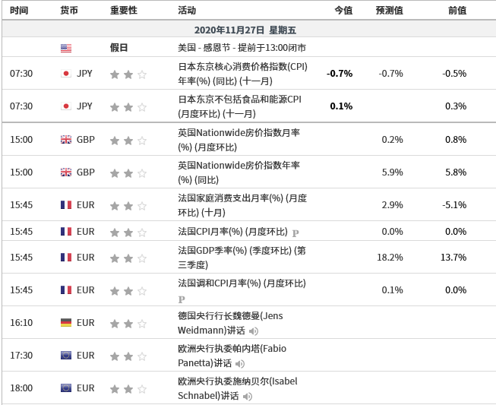This screenshot has width=496, height=405.
Task: Click the German flag icon at 16:10
Action: 66,323
